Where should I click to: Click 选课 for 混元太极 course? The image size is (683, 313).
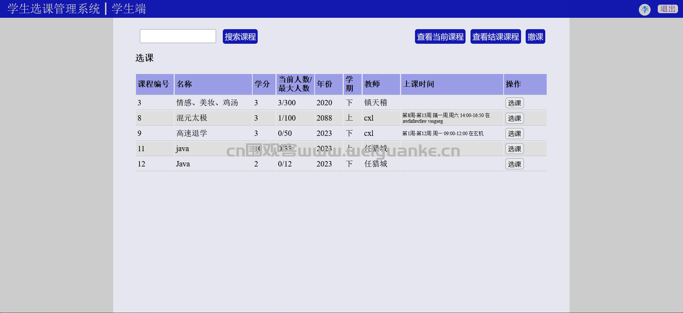pyautogui.click(x=515, y=118)
